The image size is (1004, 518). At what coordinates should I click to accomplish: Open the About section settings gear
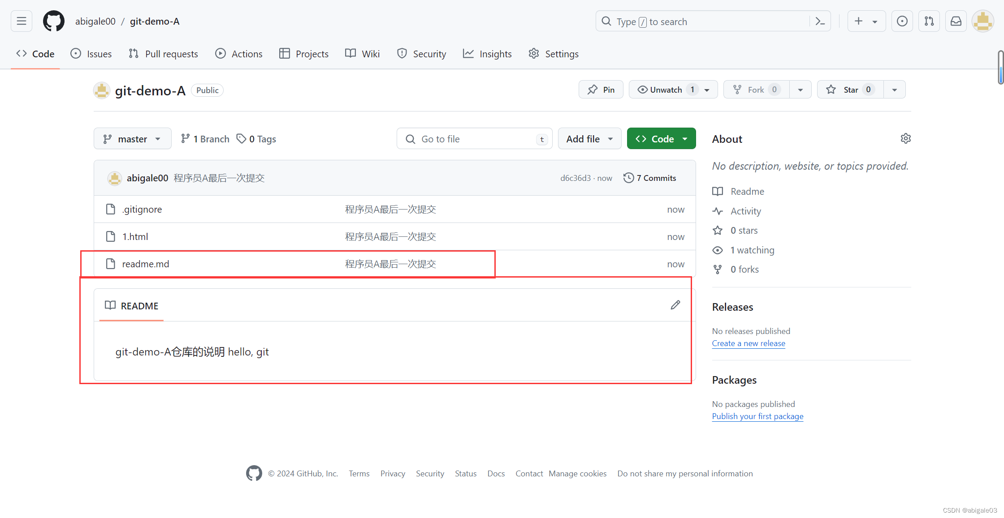(x=905, y=138)
